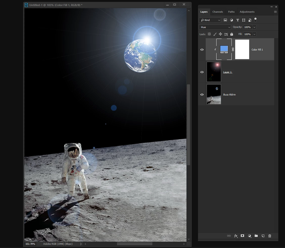Screen dimensions: 285x248
Task: Click the Photoshop document icon in title bar
Action: [x=26, y=5]
